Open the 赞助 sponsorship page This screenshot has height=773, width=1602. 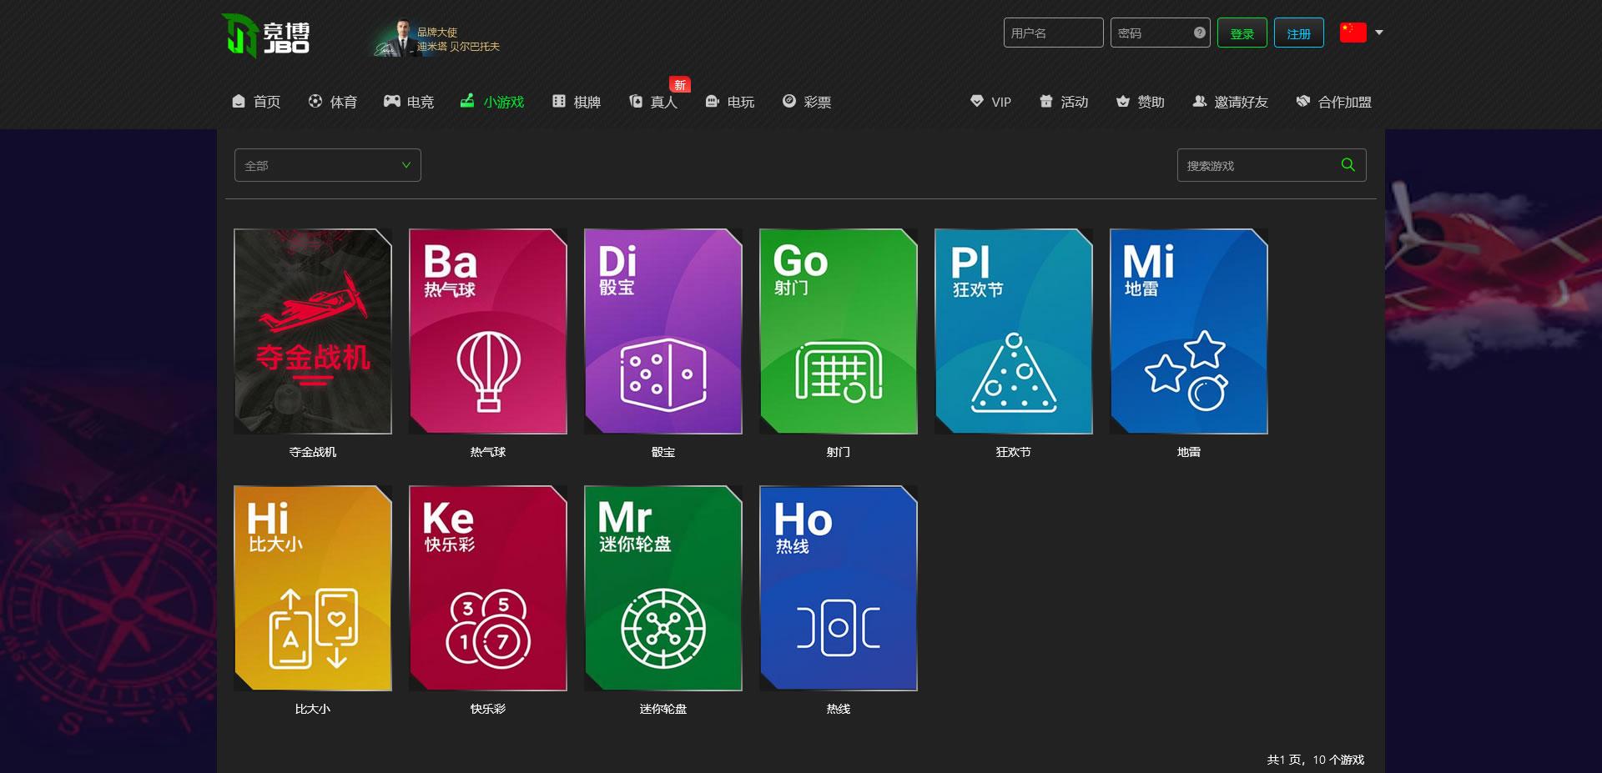click(1140, 102)
